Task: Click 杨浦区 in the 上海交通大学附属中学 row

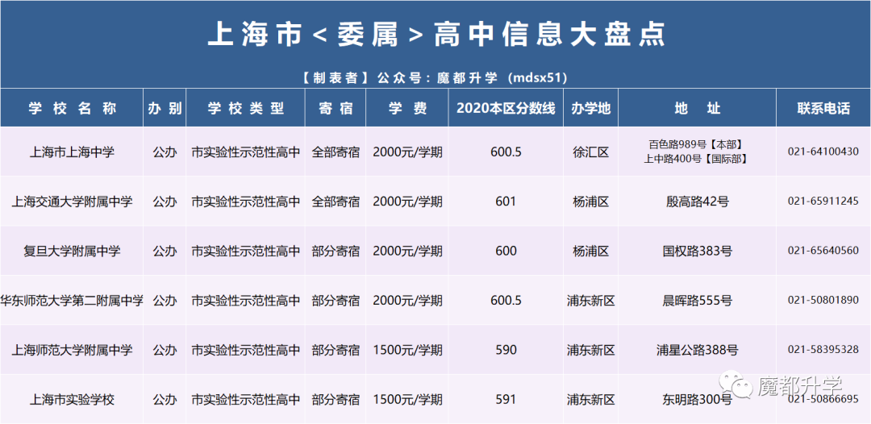Action: (x=591, y=202)
